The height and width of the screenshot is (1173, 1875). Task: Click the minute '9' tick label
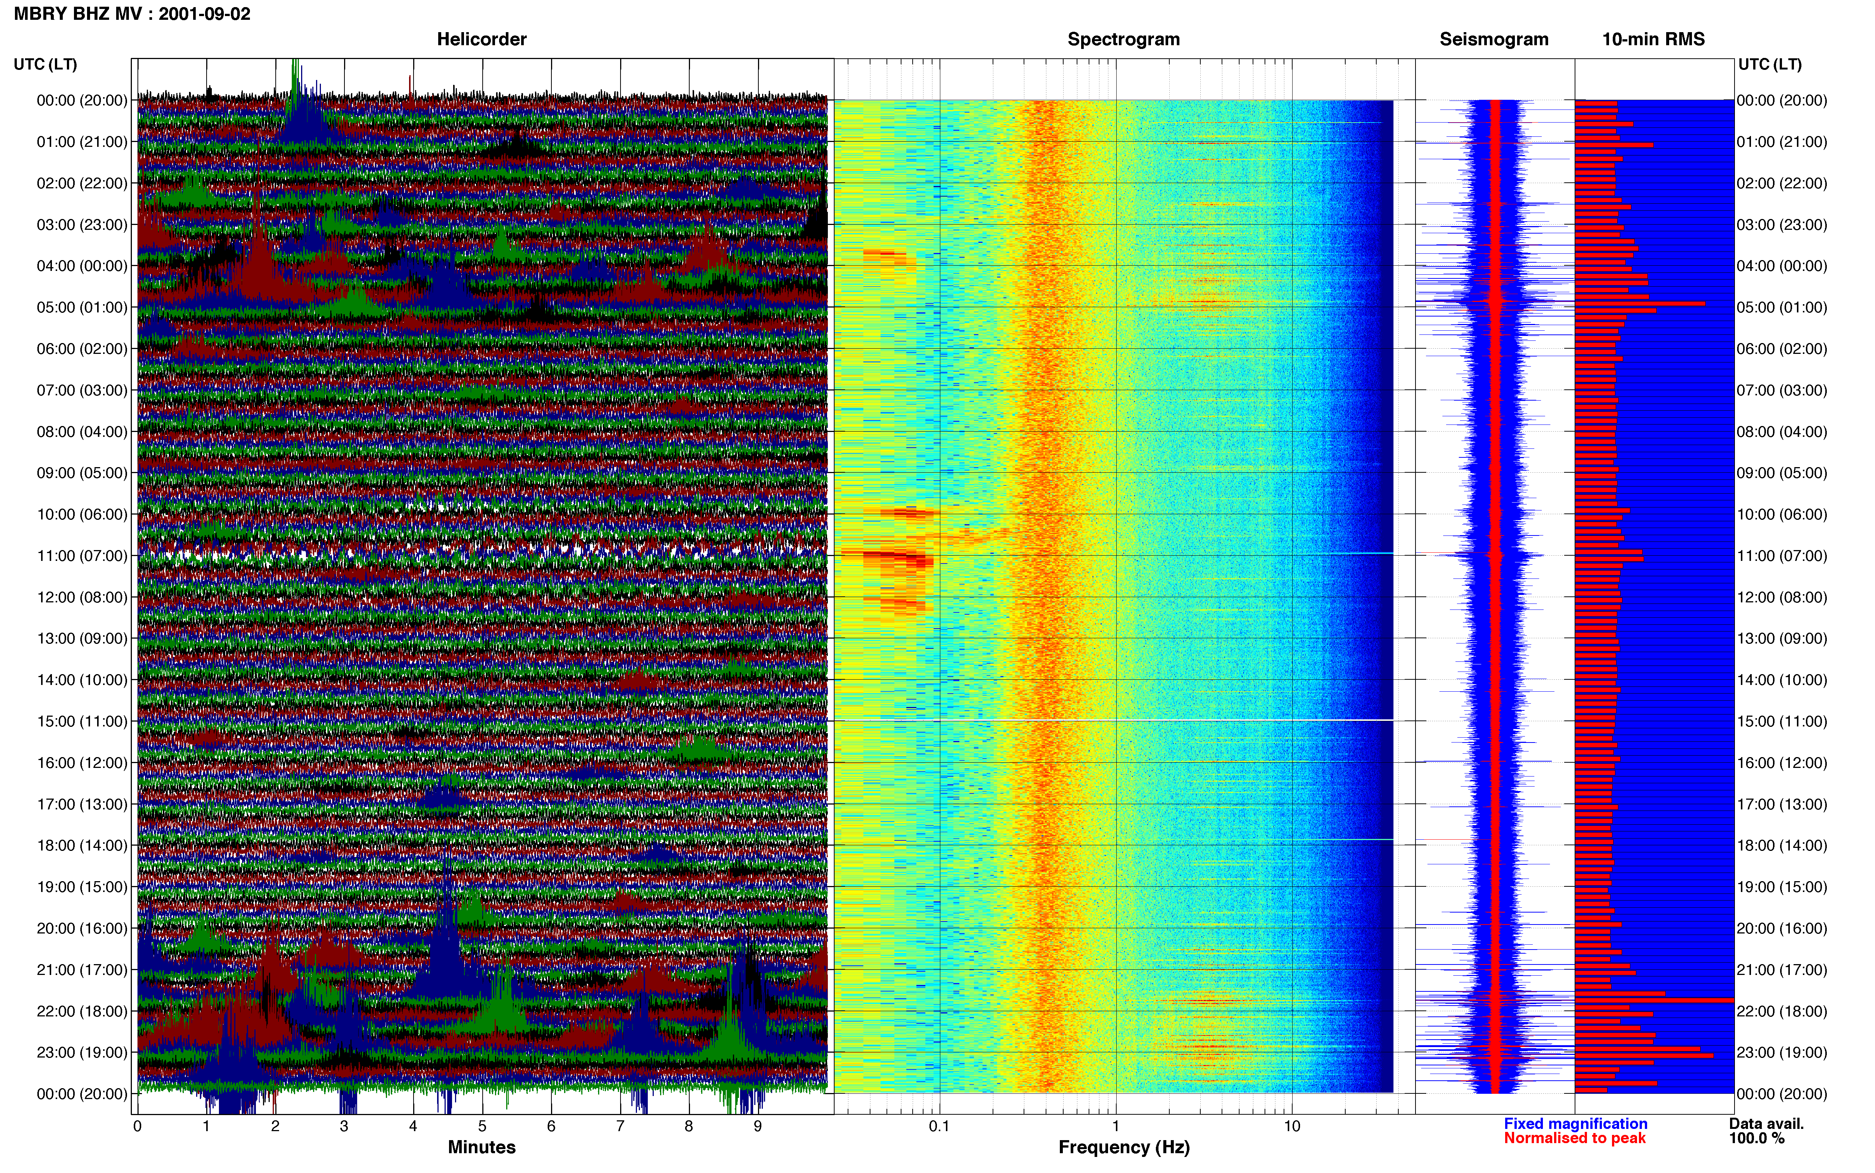coord(758,1126)
